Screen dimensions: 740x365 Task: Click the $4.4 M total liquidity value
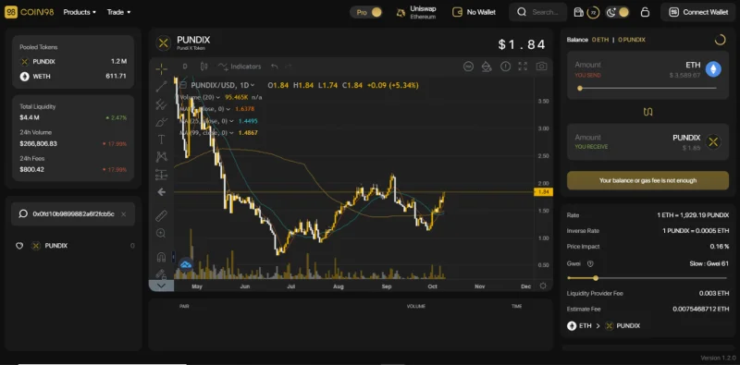pyautogui.click(x=30, y=117)
